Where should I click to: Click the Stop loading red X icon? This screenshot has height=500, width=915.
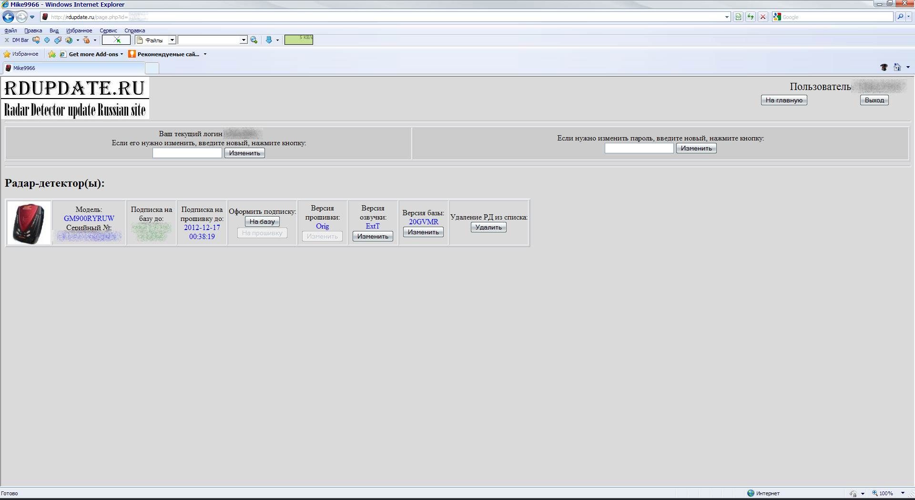(763, 17)
